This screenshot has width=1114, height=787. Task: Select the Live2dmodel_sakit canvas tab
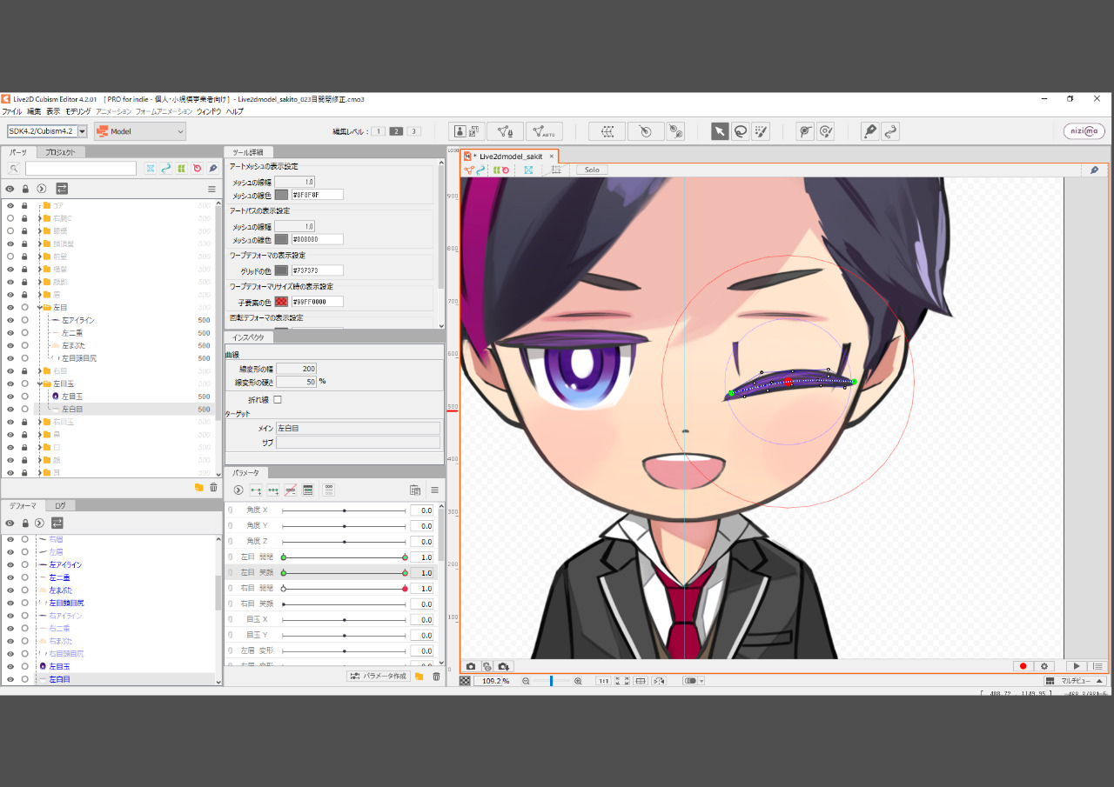click(508, 156)
